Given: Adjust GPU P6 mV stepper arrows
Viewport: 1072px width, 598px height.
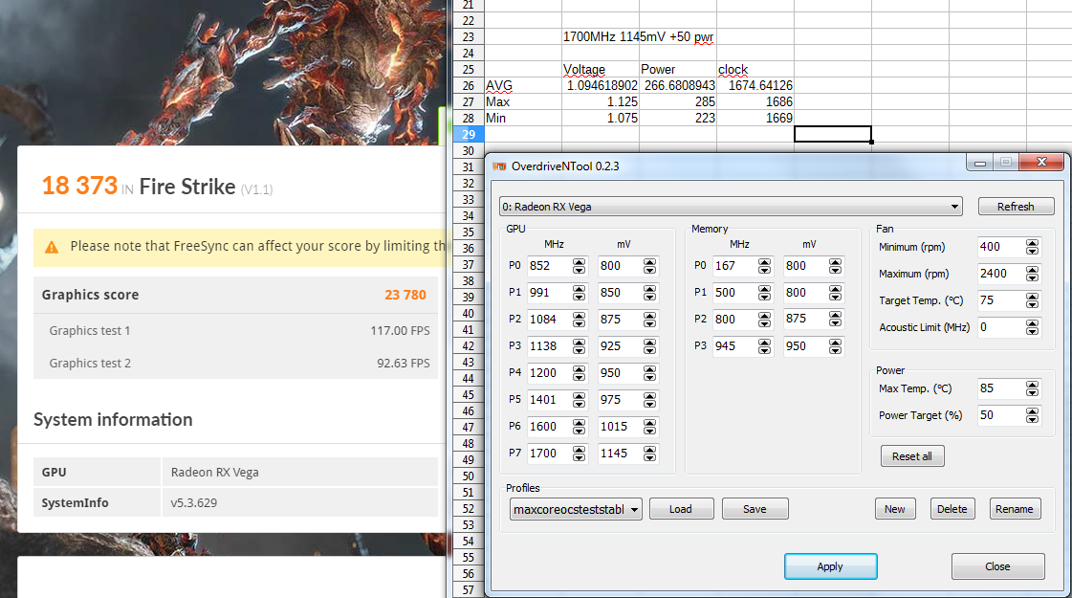Looking at the screenshot, I should [x=649, y=426].
